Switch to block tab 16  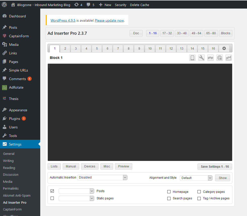(x=213, y=49)
